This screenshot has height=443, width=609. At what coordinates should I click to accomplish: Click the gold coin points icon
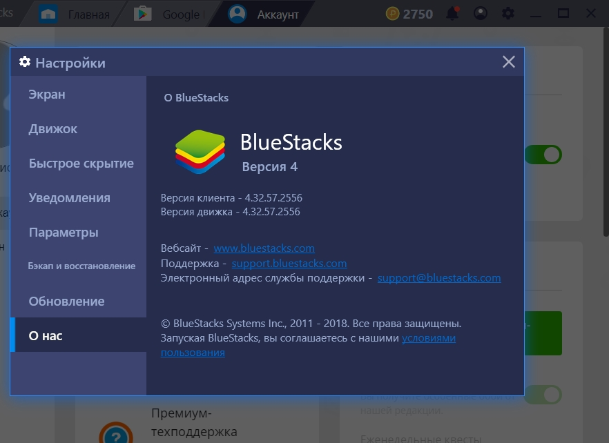pyautogui.click(x=392, y=14)
